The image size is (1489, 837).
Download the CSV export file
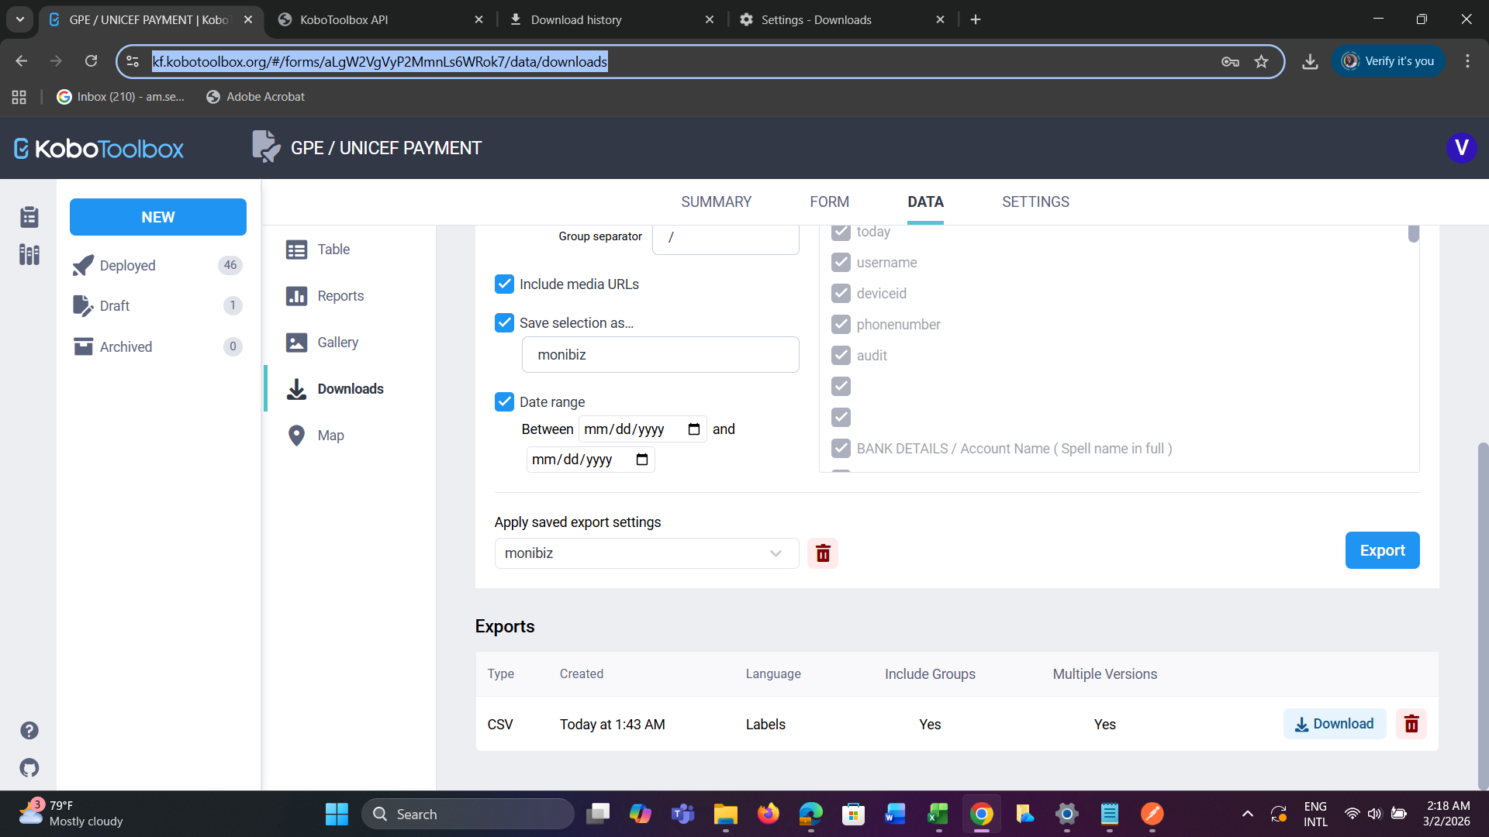[1334, 724]
